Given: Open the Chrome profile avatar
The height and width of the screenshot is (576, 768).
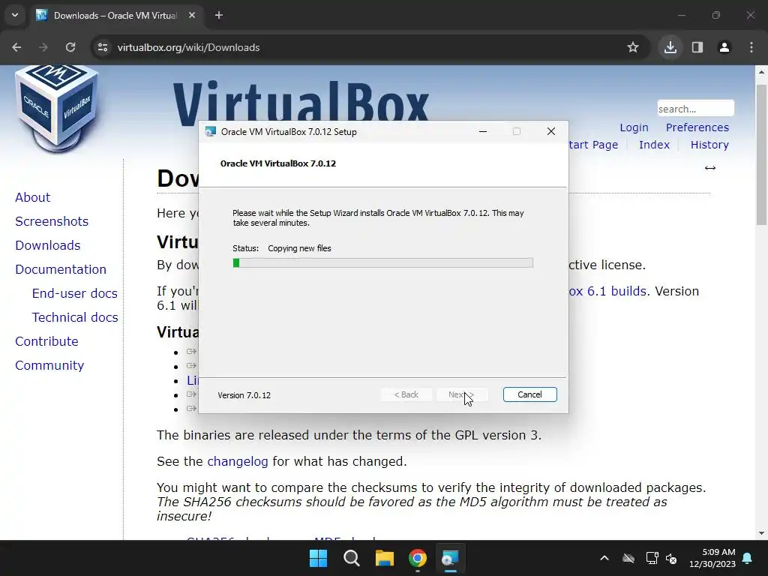Looking at the screenshot, I should coord(724,47).
